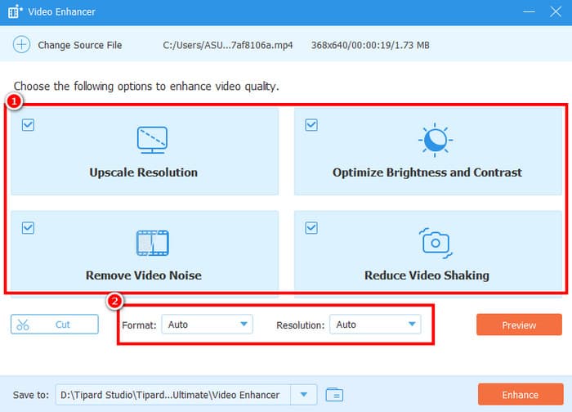Expand the Save to path dropdown arrow

305,395
